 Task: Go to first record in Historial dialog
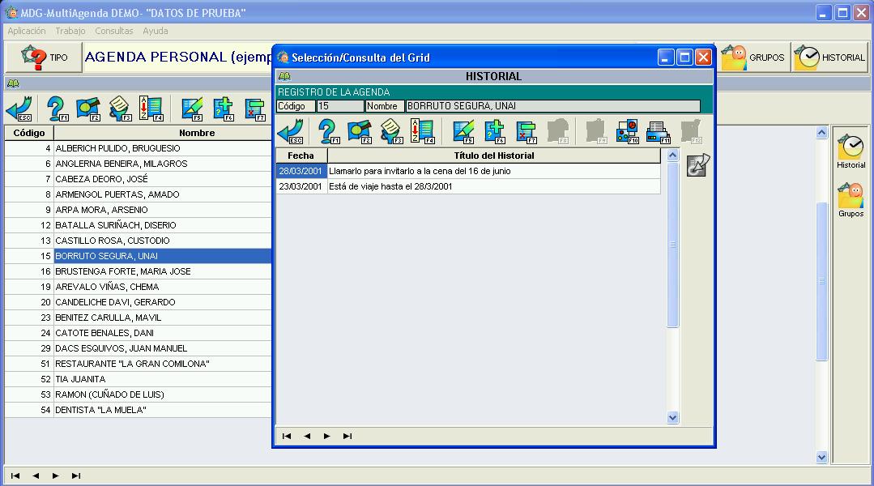click(287, 436)
